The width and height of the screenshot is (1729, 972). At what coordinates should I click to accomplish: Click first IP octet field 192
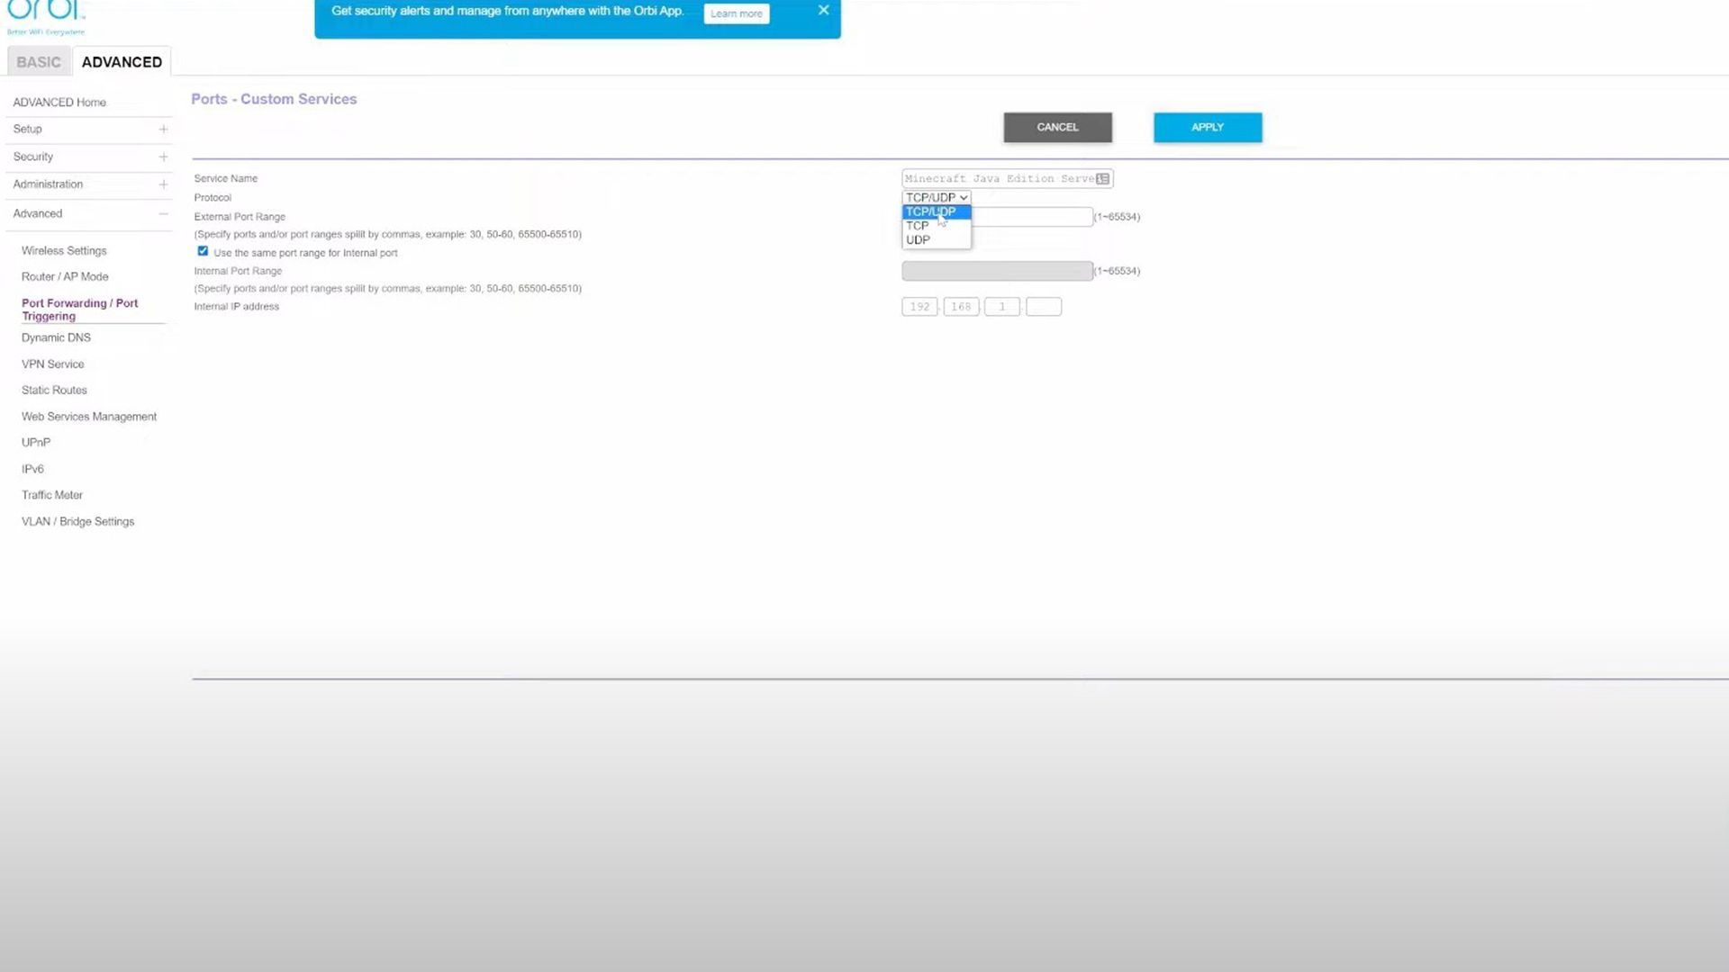click(919, 307)
